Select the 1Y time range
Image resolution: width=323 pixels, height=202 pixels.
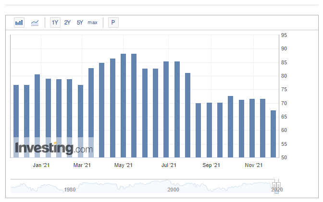55,23
